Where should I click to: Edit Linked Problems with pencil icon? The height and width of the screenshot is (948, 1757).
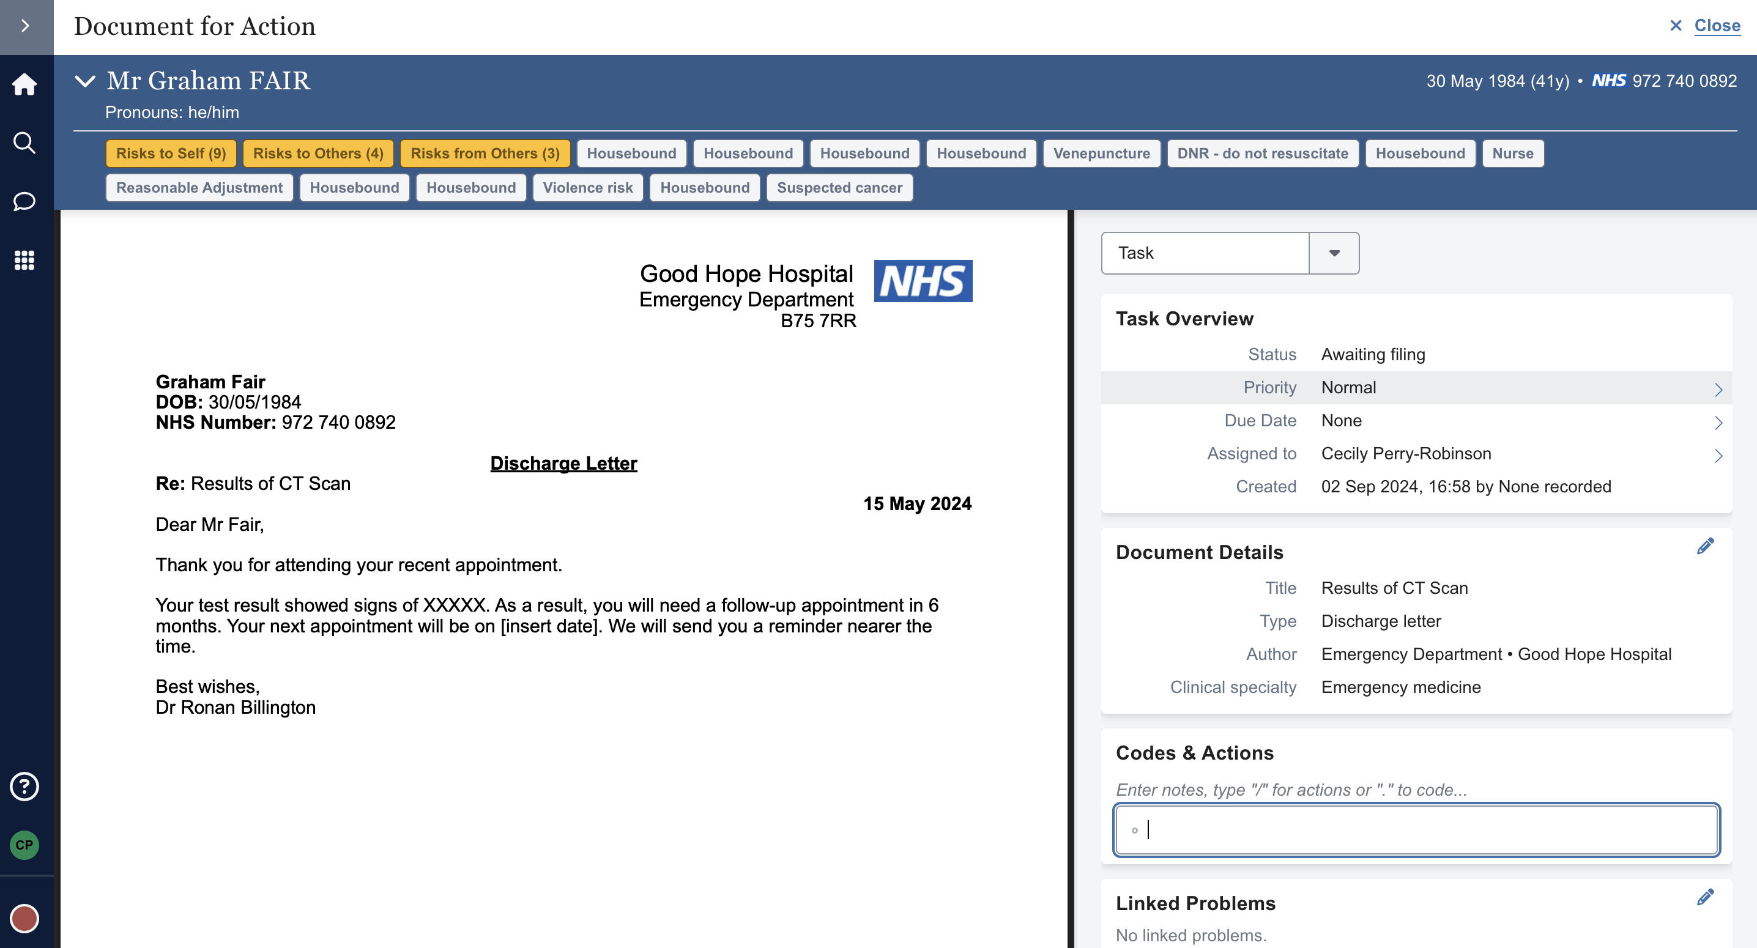[1704, 897]
